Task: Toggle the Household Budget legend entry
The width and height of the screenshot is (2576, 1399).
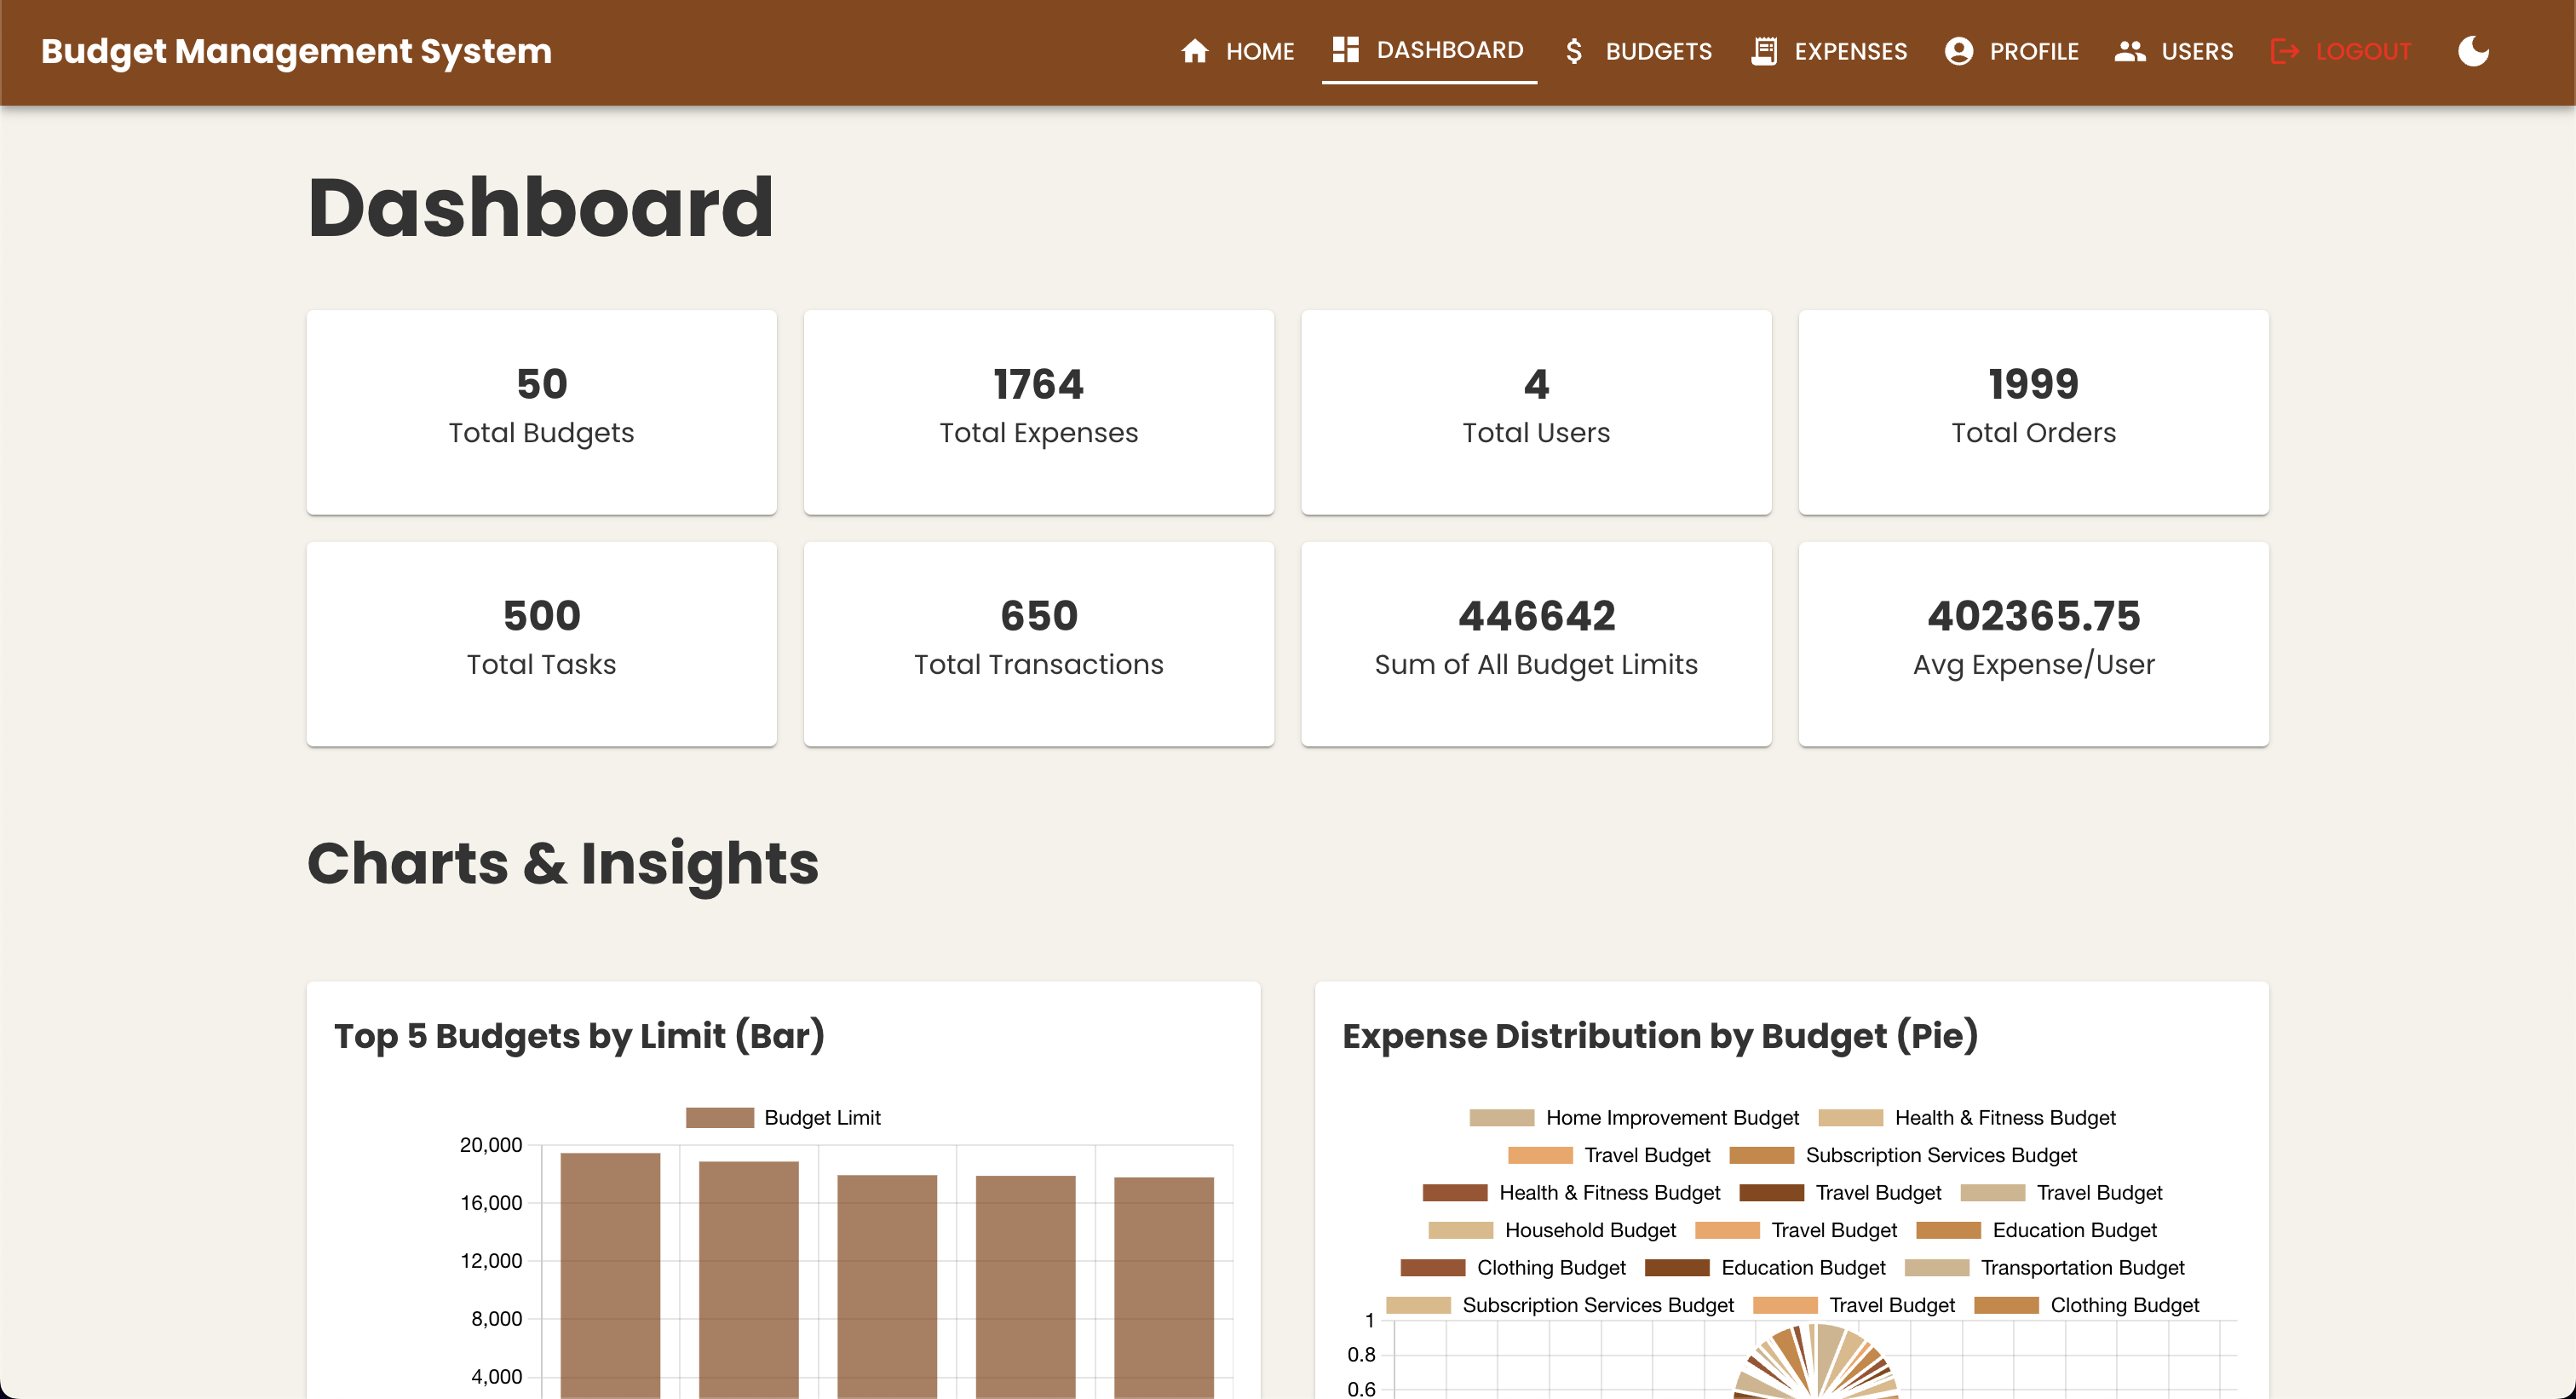Action: (1552, 1230)
